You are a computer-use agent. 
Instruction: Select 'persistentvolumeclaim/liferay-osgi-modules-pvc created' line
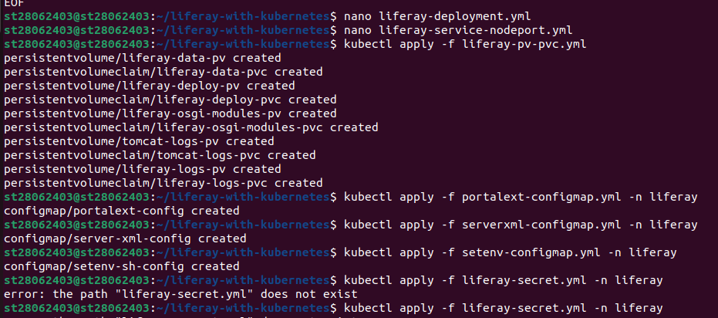pyautogui.click(x=191, y=127)
